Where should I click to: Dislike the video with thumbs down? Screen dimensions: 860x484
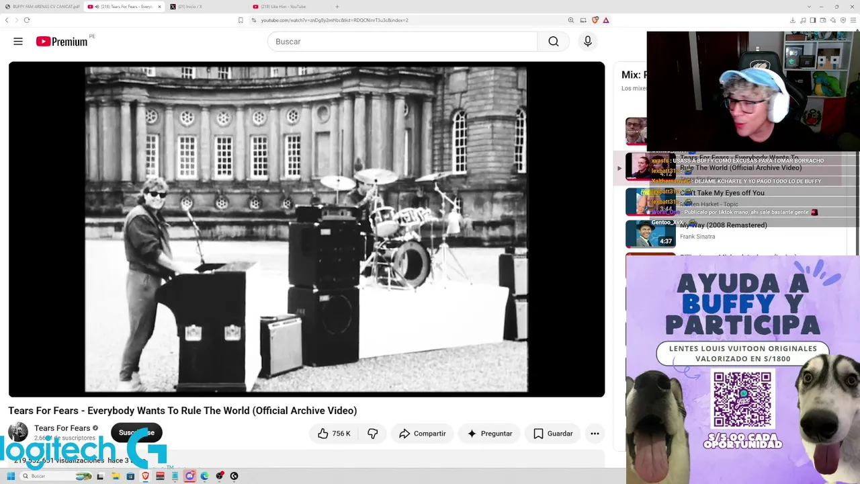coord(372,434)
